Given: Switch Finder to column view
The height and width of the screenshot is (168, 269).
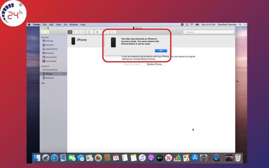Looking at the screenshot, I should pyautogui.click(x=79, y=32).
